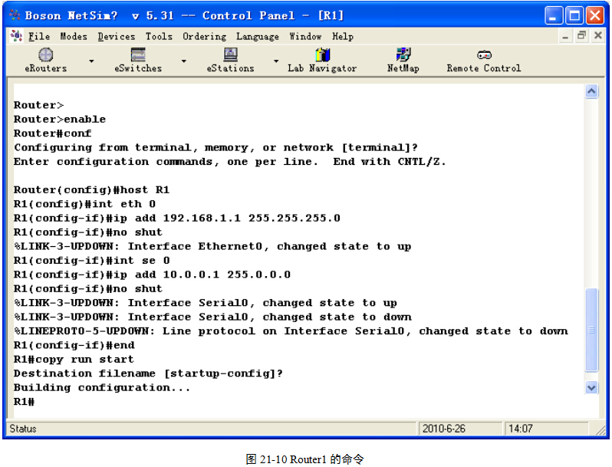Click the 'ip add 10.0.0.1 255.0.0.0' line
Screen dimensions: 612x467
pyautogui.click(x=152, y=275)
